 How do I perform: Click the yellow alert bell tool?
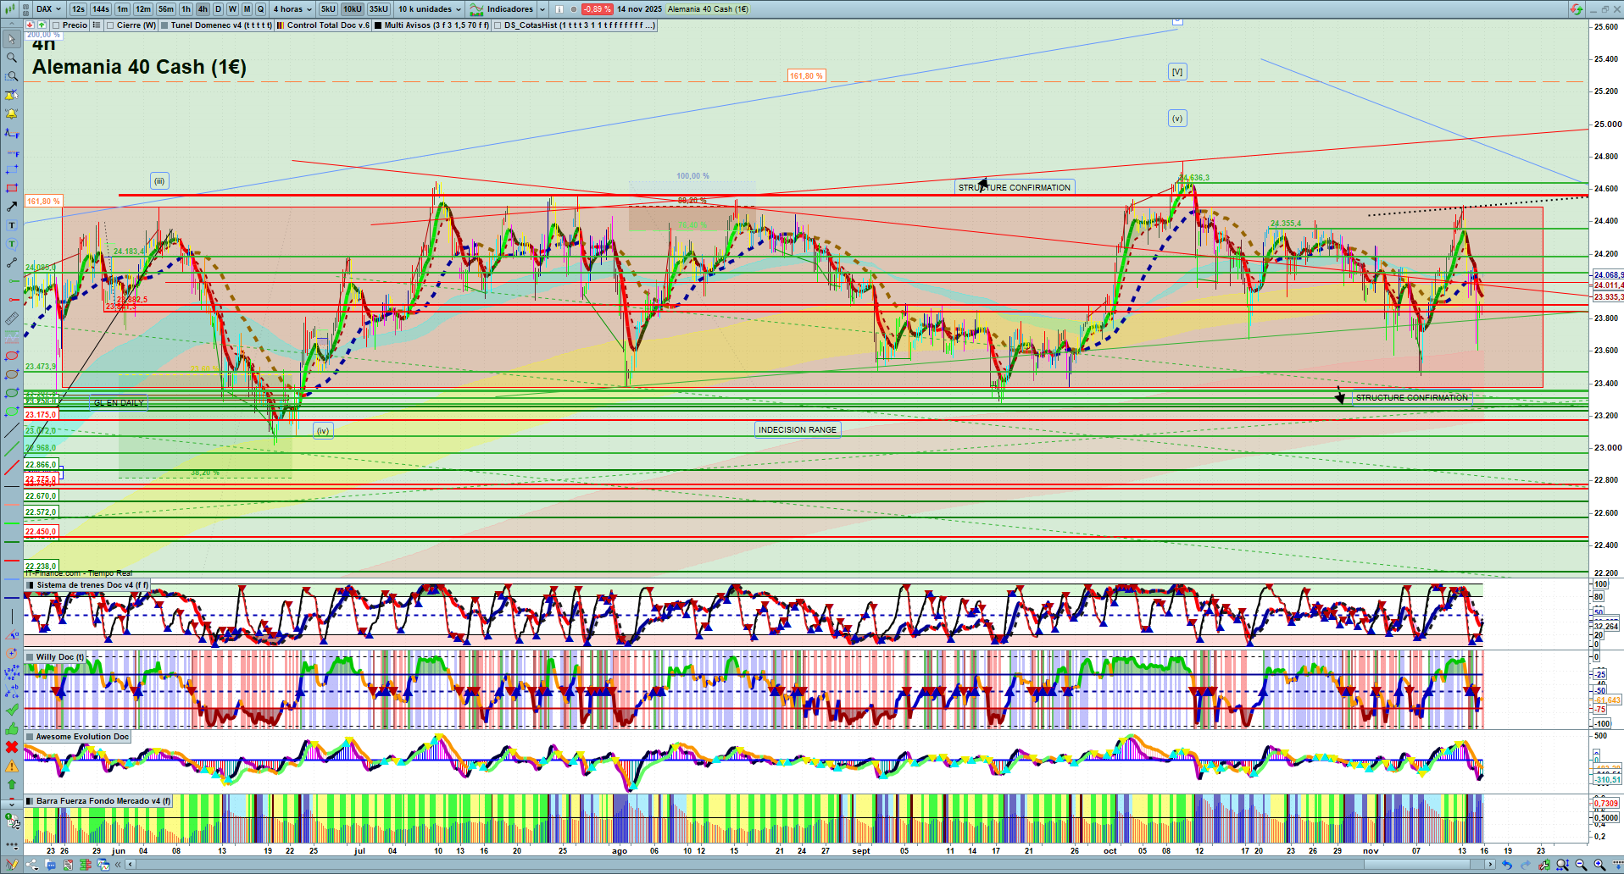[11, 113]
